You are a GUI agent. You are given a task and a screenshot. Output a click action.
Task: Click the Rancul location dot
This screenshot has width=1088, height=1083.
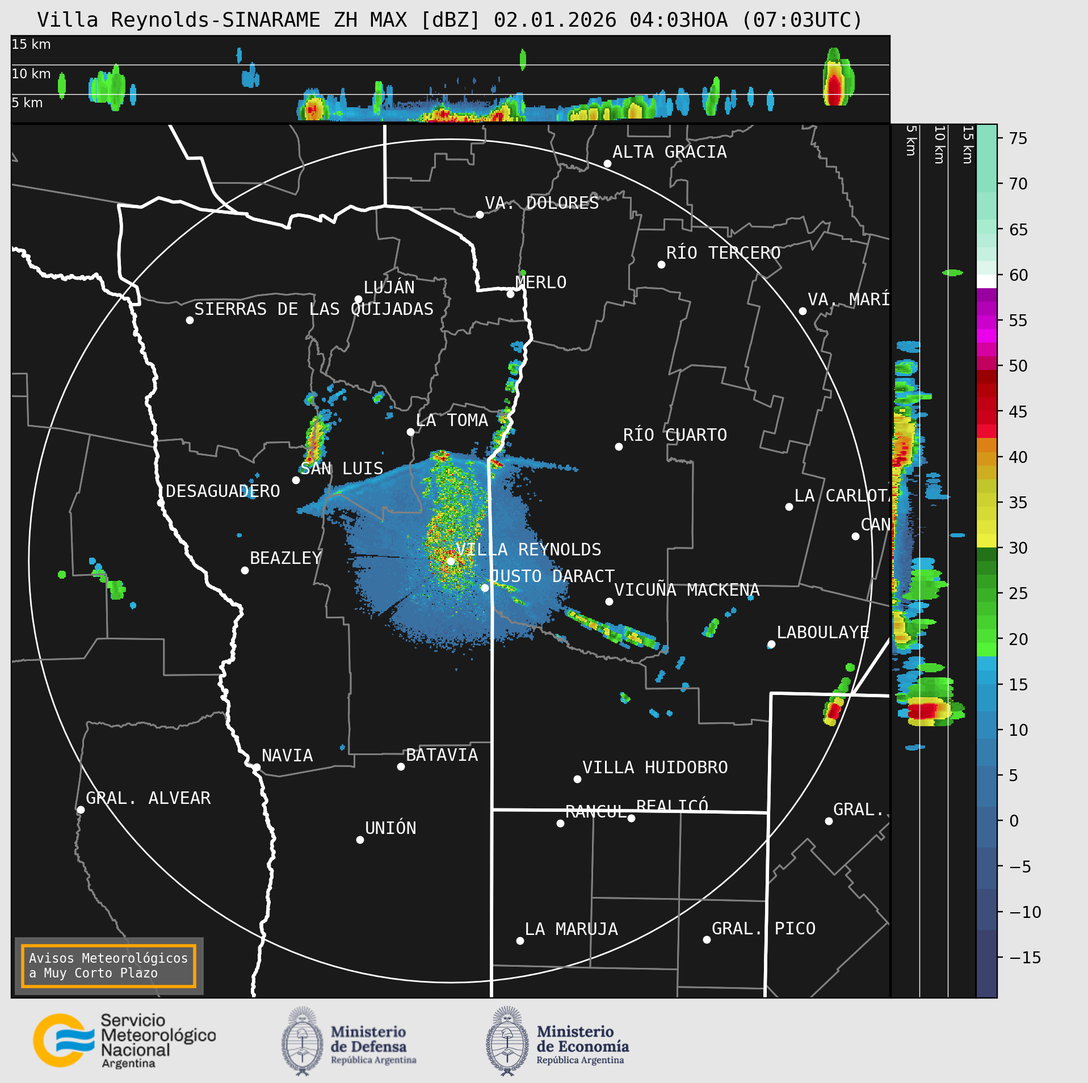560,823
